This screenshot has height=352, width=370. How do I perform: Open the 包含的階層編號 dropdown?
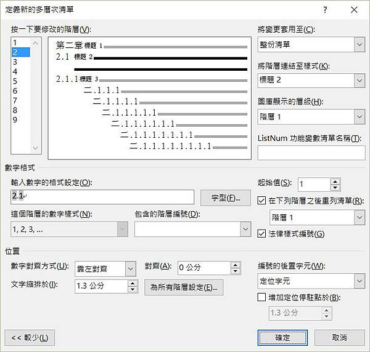[245, 229]
